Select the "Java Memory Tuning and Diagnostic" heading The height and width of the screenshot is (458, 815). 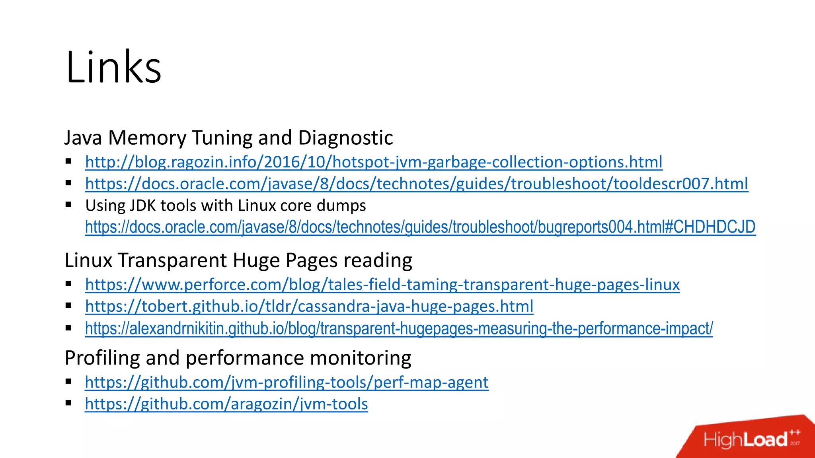(228, 138)
